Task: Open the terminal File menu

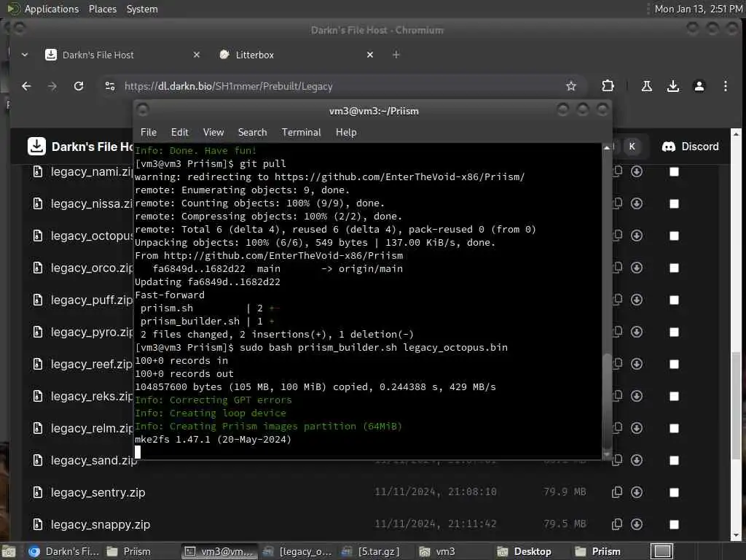Action: click(149, 133)
